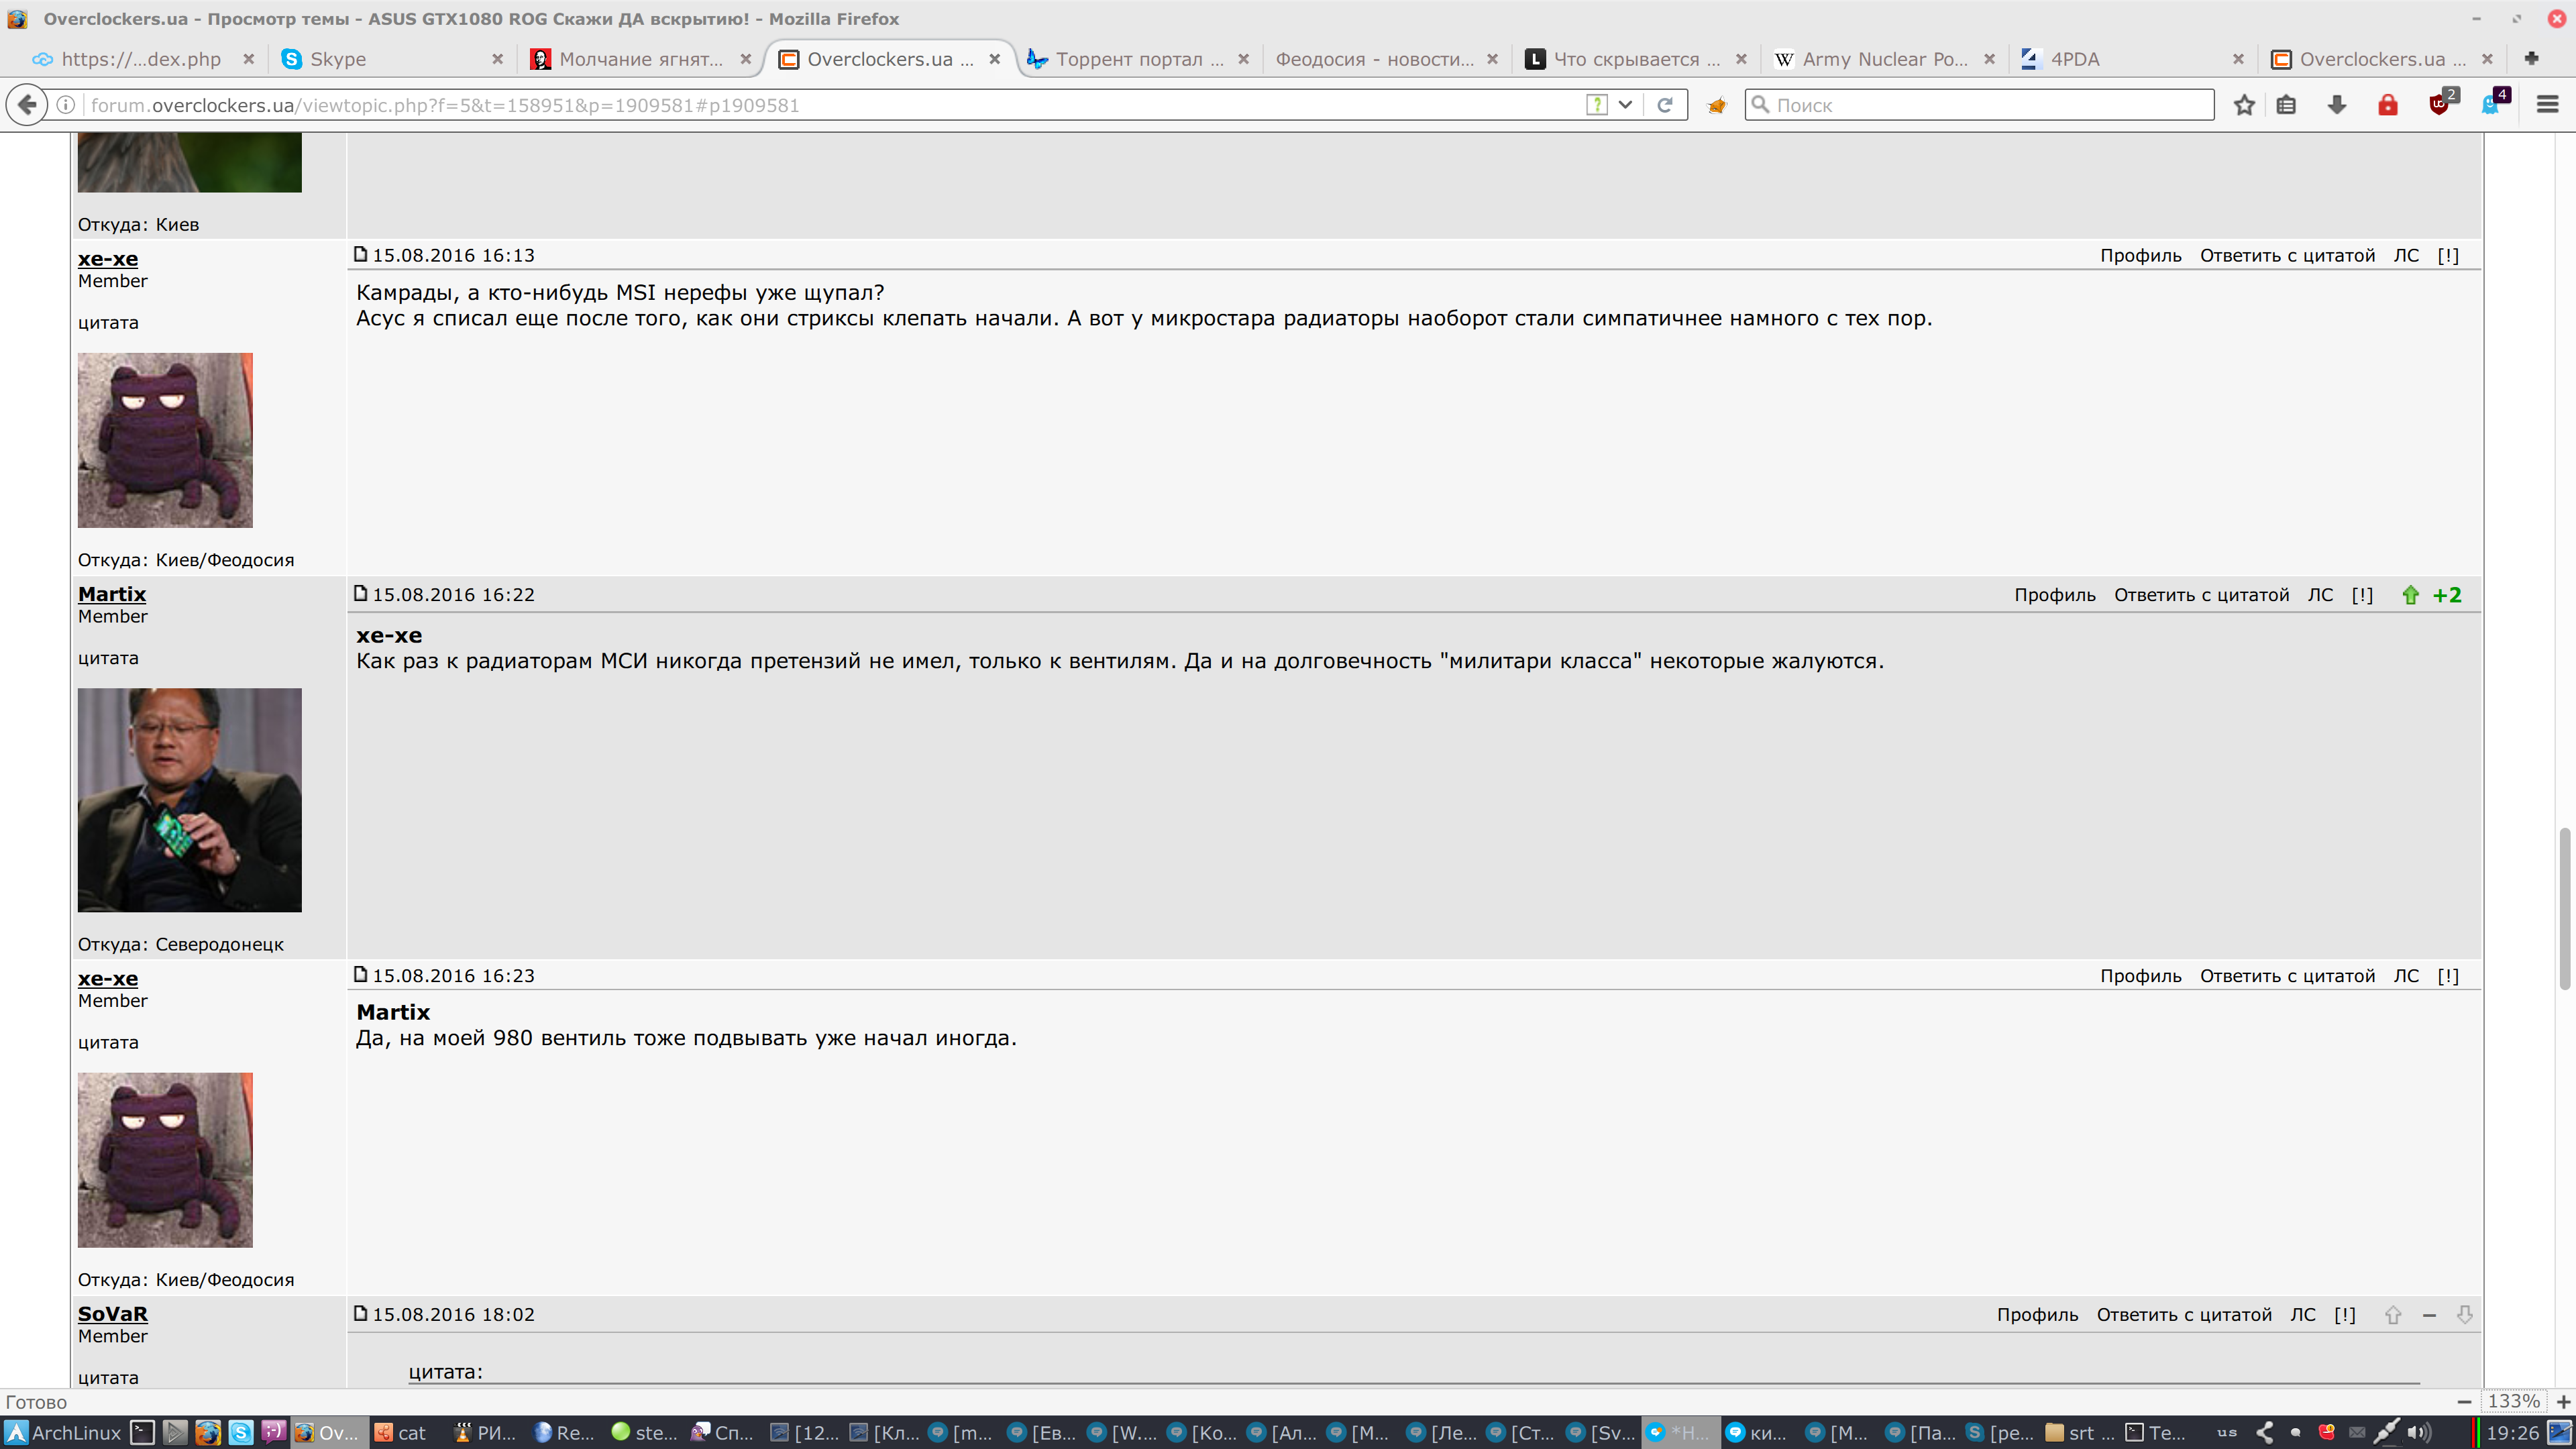Open the Ghostery extension icon
Viewport: 2576px width, 1449px height.
2490,105
